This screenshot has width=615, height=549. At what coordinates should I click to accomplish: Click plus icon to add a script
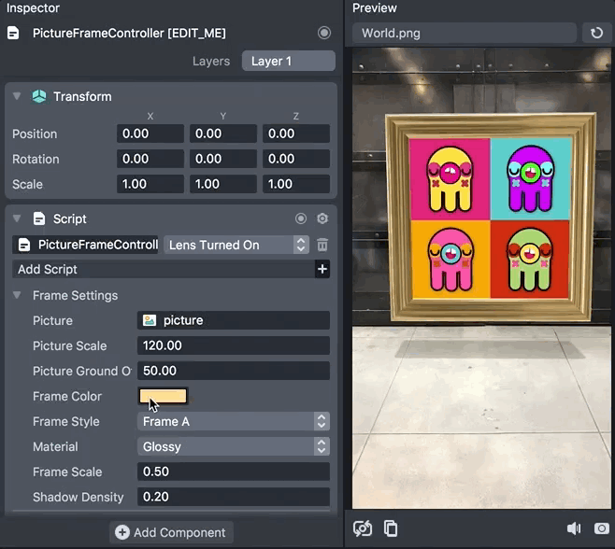tap(322, 269)
